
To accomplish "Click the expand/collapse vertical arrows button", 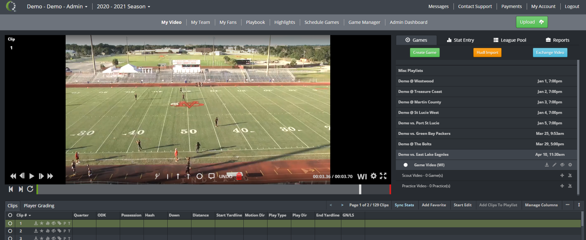I will pyautogui.click(x=579, y=205).
